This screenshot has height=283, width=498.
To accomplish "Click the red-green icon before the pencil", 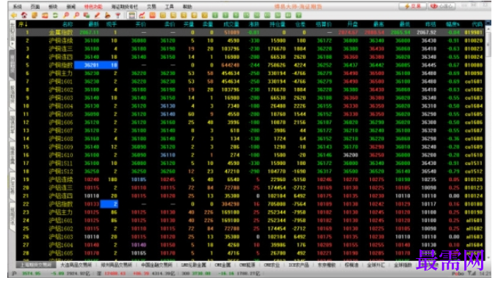I will pos(87,15).
